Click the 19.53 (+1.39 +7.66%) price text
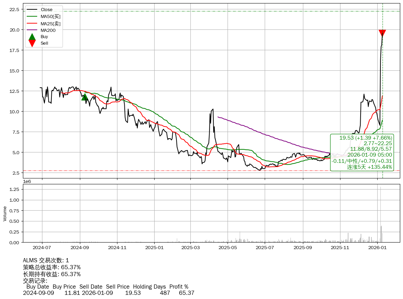Viewport: 403px width, 299px height. tap(365, 138)
